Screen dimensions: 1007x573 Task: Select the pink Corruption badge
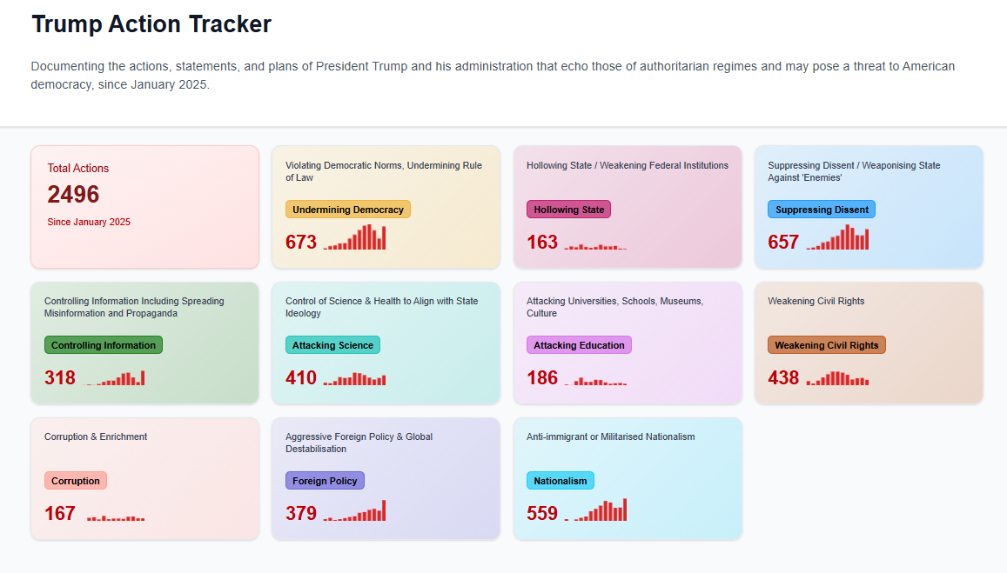coord(76,481)
